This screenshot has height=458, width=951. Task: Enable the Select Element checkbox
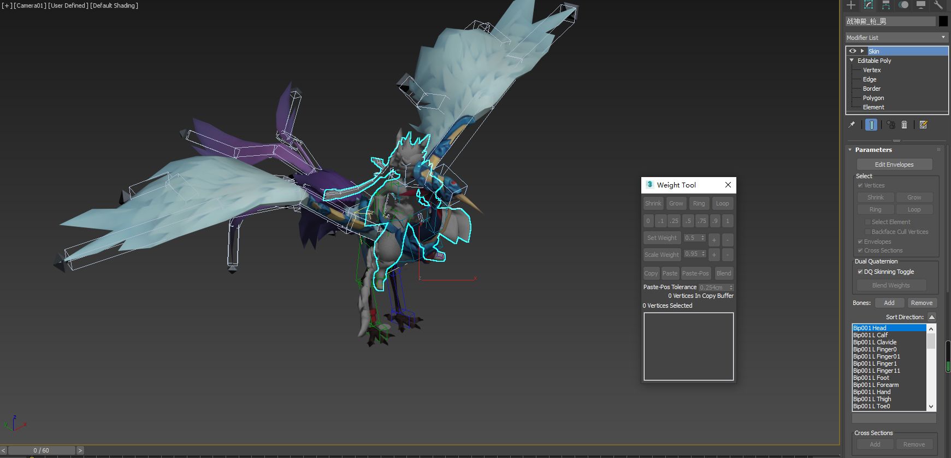(x=868, y=222)
